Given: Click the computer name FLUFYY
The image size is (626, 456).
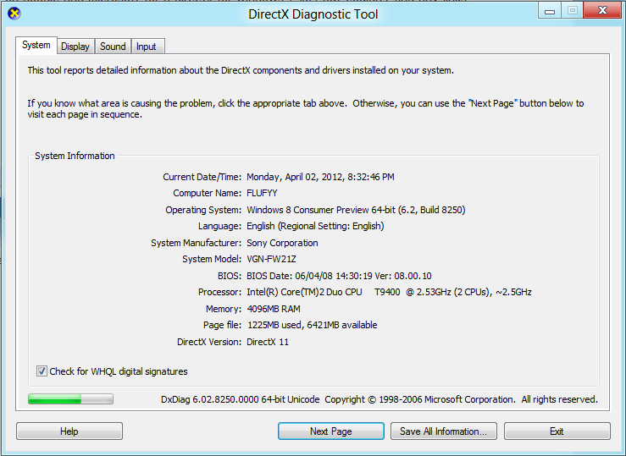Looking at the screenshot, I should [262, 193].
